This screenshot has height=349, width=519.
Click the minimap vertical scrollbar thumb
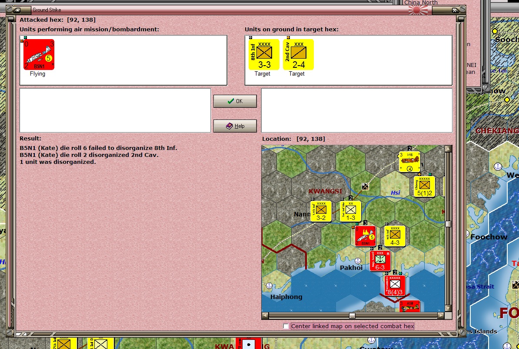click(448, 224)
